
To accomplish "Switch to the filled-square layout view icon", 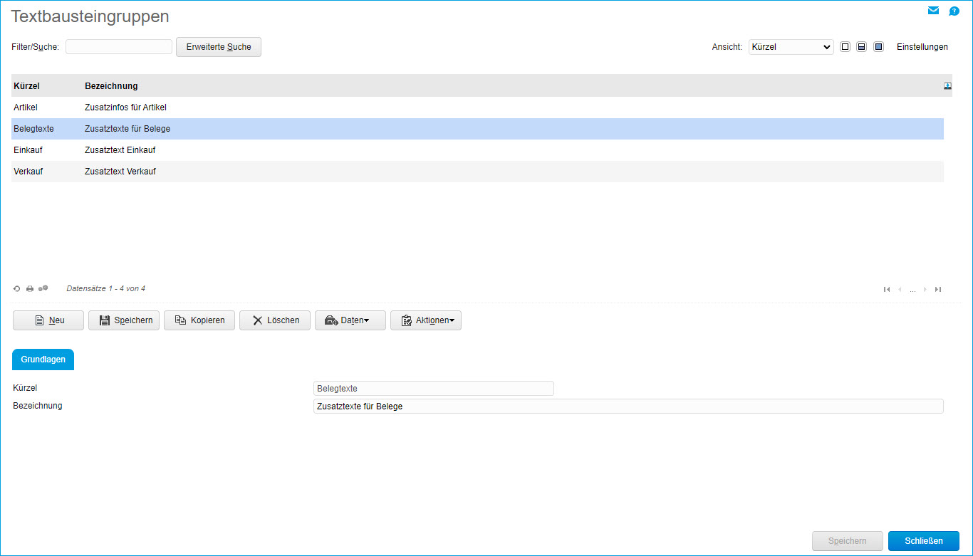I will [878, 47].
